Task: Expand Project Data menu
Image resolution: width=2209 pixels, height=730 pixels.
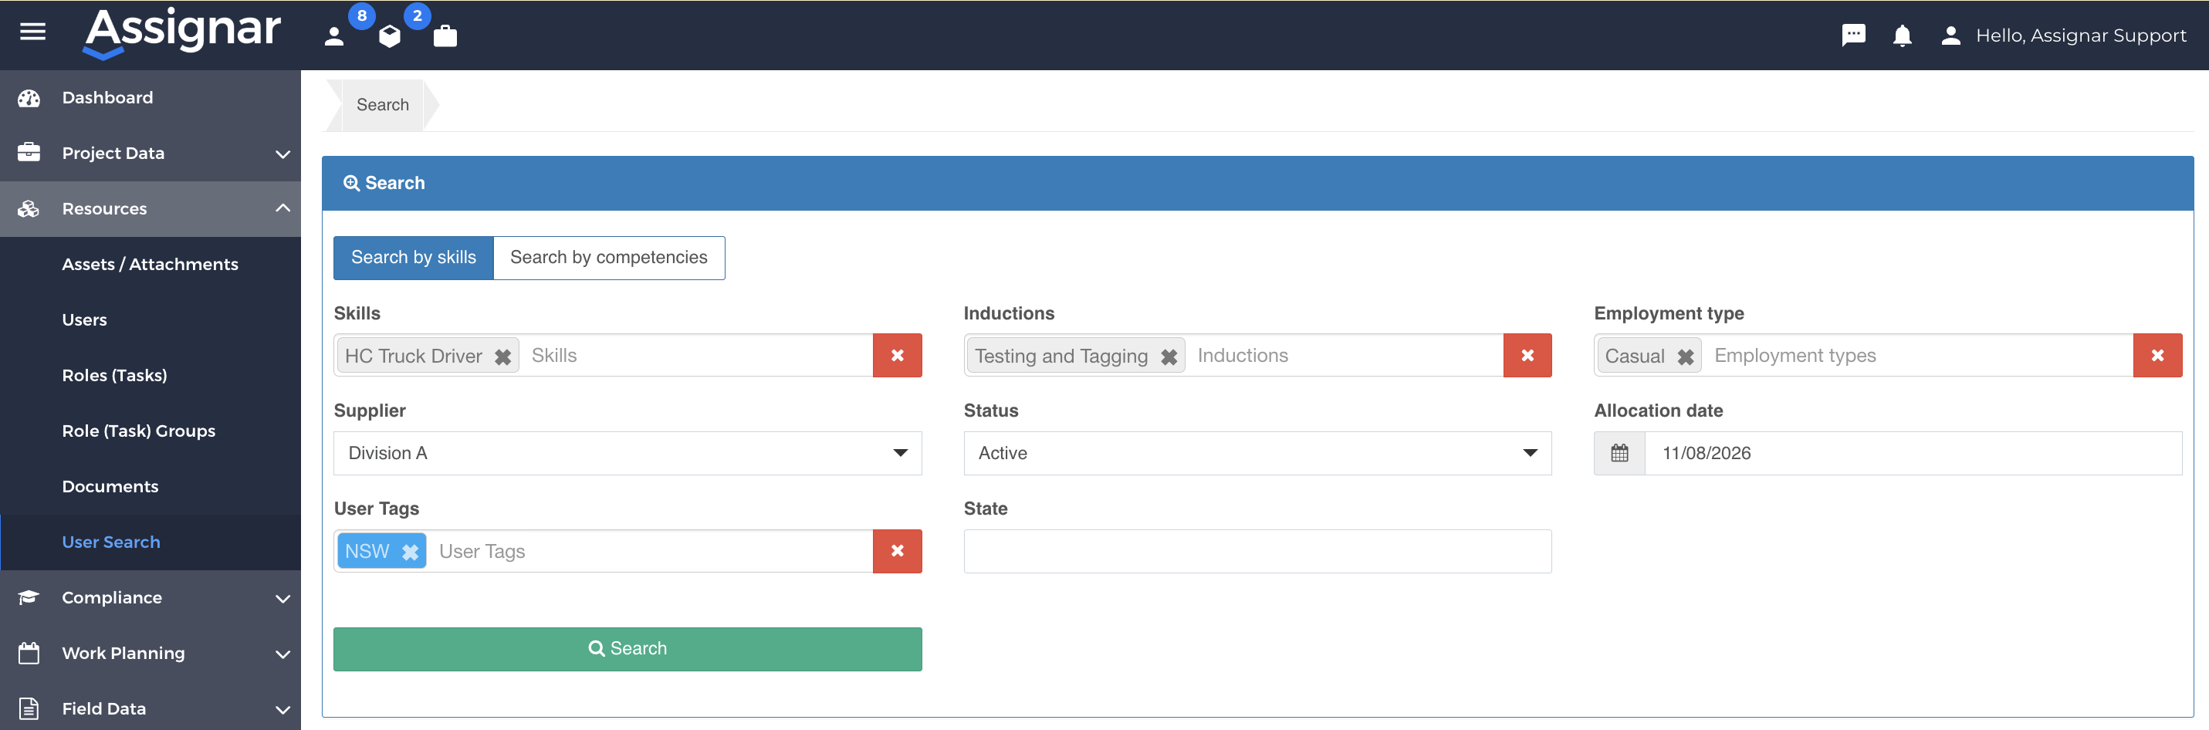Action: click(150, 154)
